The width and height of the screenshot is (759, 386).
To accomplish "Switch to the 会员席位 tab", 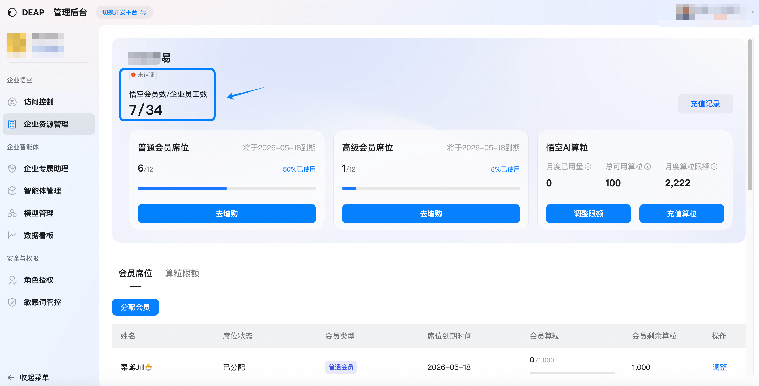I will (135, 273).
